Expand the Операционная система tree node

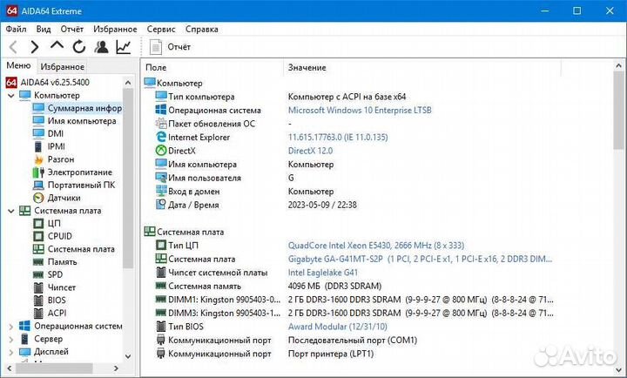(x=11, y=327)
